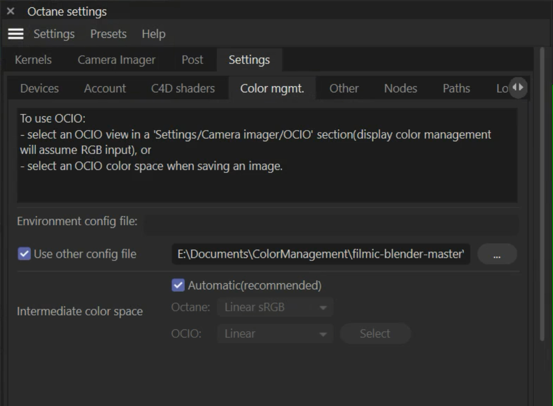This screenshot has height=406, width=553.
Task: Disable Automatic(recommended) checkbox
Action: pyautogui.click(x=178, y=285)
